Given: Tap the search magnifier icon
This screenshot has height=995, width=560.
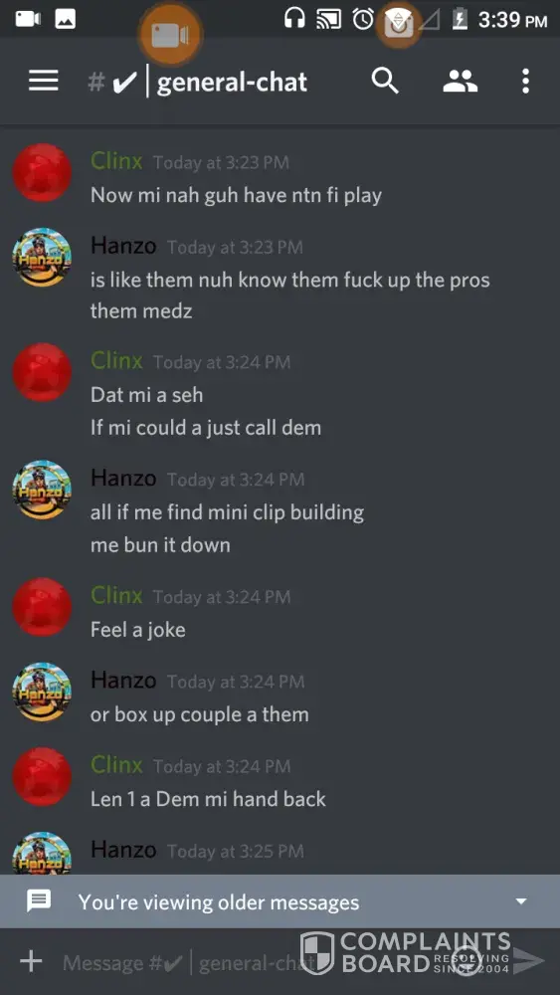Looking at the screenshot, I should (x=385, y=82).
